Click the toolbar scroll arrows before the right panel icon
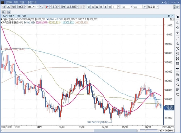This screenshot has height=133, width=181. click(174, 7)
